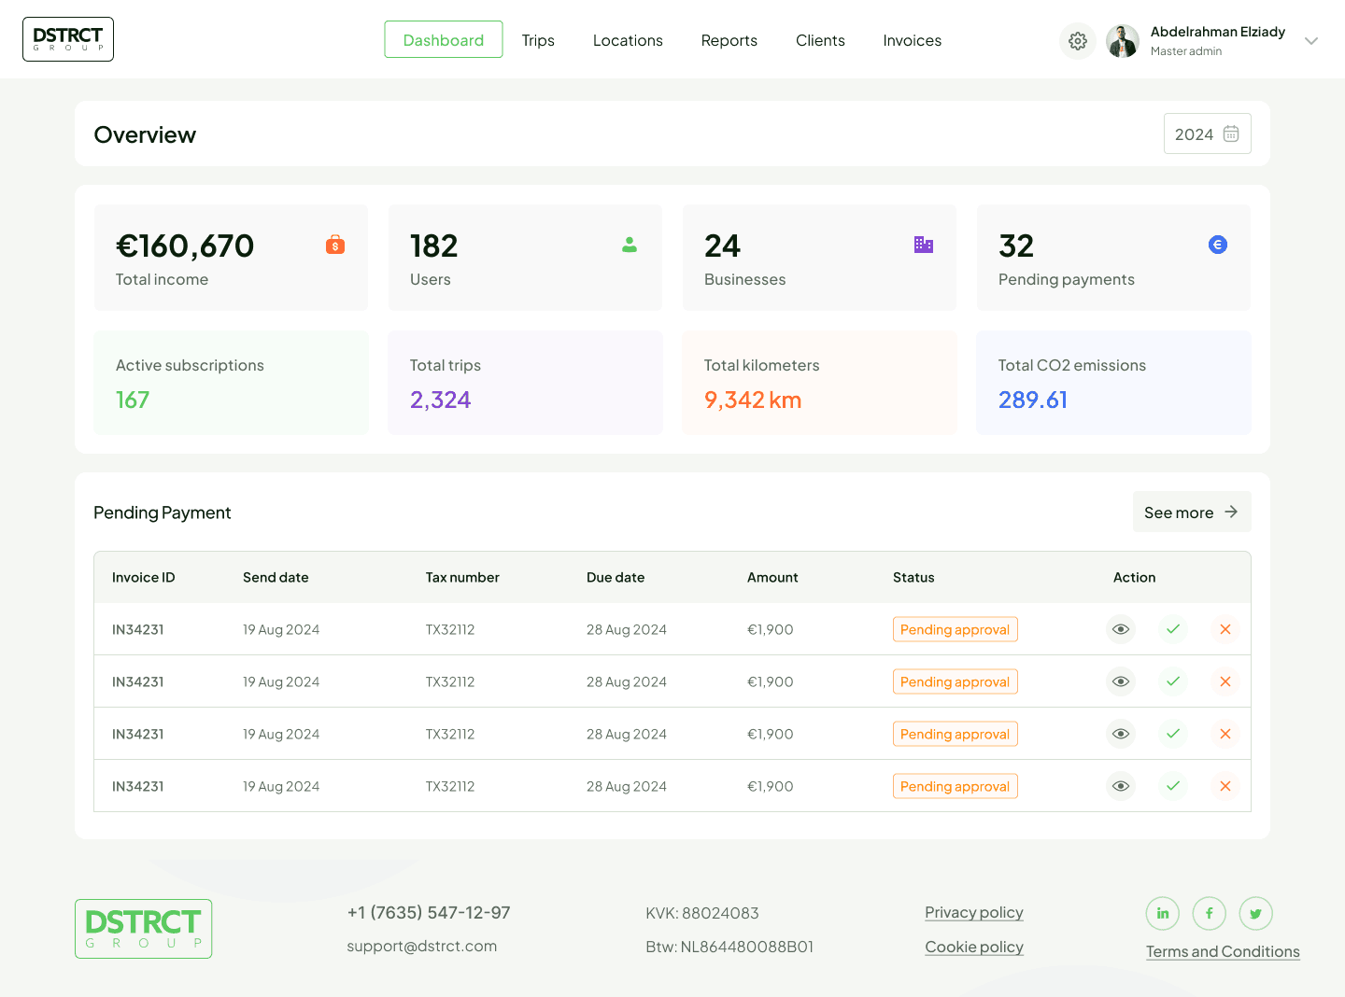Reject second row invoice with orange X

[1225, 681]
